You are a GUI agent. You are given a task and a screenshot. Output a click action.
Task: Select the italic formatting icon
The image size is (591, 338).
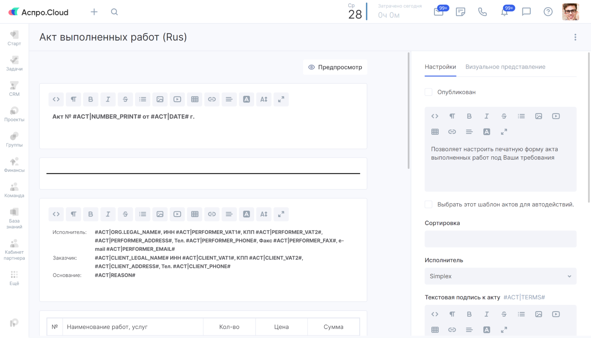pos(108,99)
